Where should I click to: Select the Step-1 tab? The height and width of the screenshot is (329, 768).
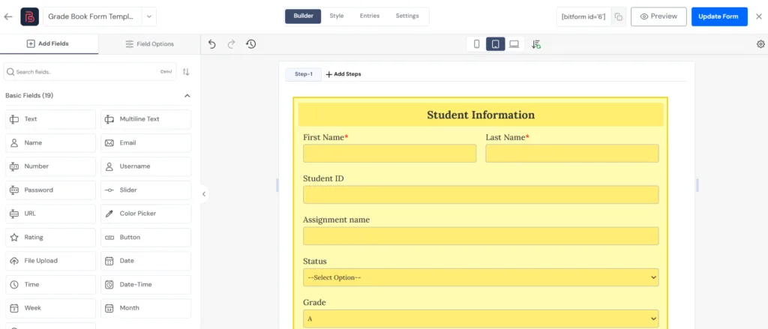click(304, 74)
